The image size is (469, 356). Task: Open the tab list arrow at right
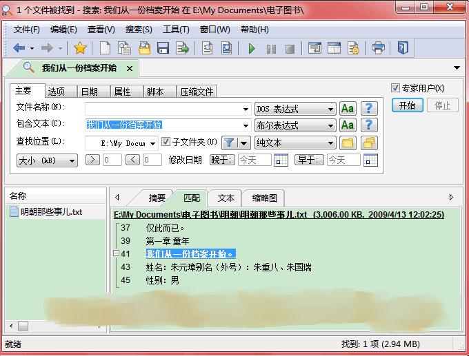point(457,67)
